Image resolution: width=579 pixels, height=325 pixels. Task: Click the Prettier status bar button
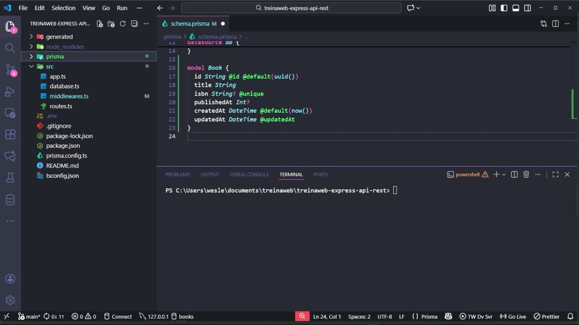pos(546,316)
